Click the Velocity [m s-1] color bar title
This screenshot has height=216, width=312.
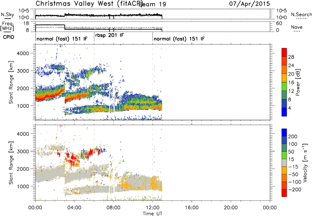(305, 163)
